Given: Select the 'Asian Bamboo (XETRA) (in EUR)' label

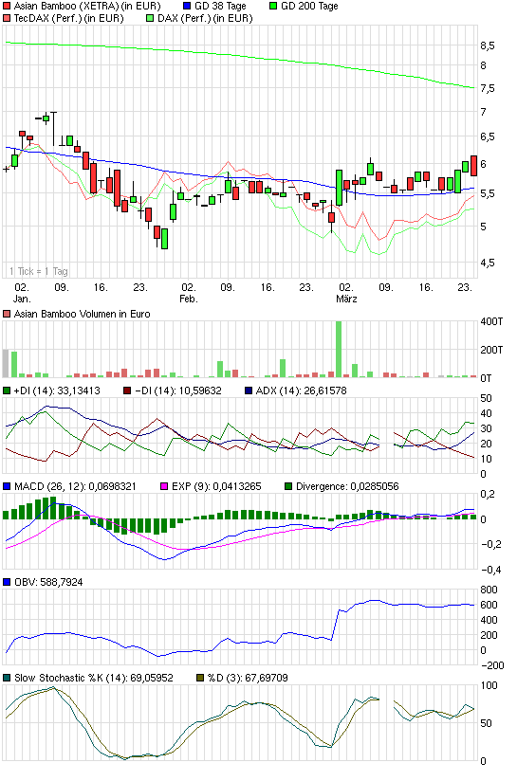Looking at the screenshot, I should 87,7.
